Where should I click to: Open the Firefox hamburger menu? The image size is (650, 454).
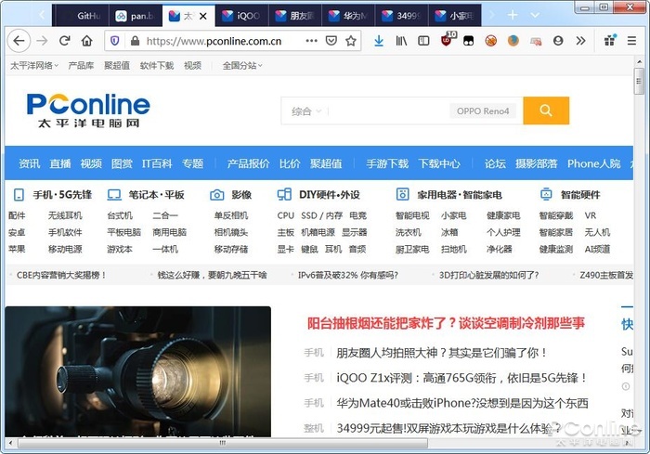click(x=631, y=41)
